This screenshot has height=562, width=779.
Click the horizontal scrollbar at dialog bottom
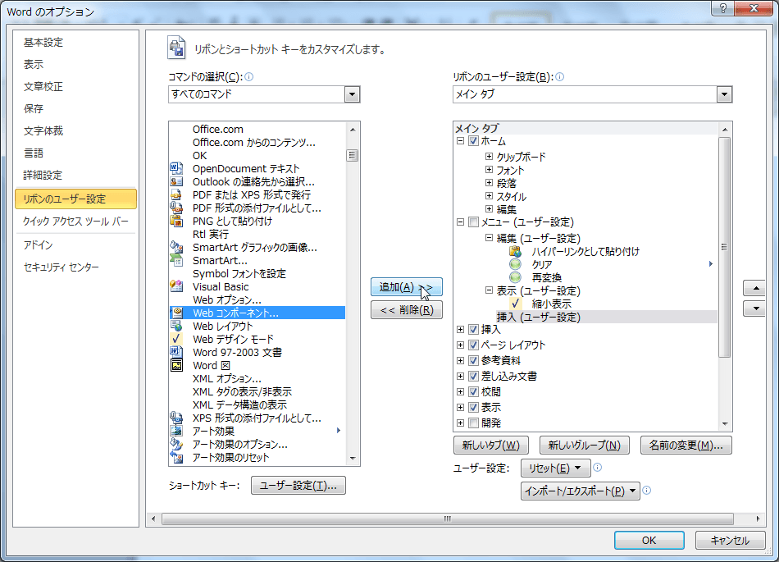pos(447,519)
